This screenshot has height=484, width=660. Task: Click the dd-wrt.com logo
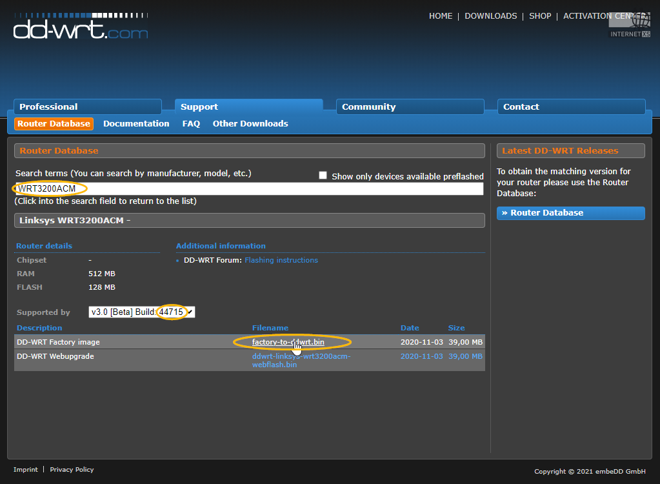81,26
